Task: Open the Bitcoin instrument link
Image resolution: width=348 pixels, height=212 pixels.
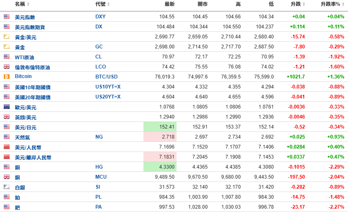Action: pos(23,76)
